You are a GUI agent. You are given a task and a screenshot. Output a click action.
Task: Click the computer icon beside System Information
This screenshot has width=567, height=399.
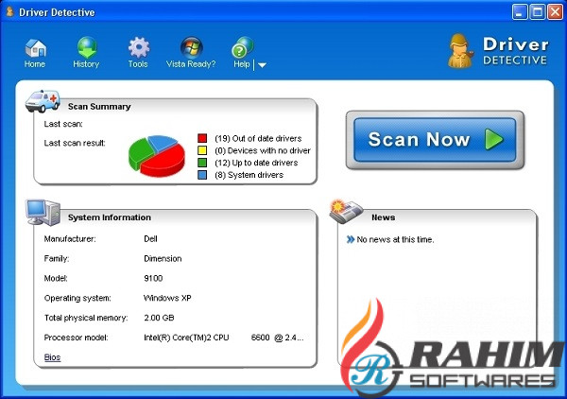coord(42,212)
